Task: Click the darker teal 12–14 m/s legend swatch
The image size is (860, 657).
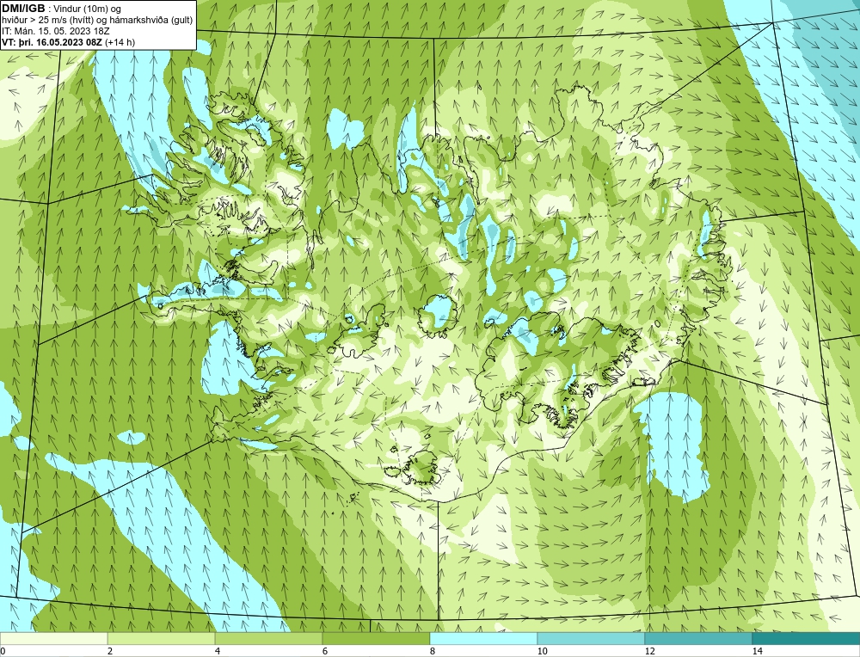Action: click(698, 638)
